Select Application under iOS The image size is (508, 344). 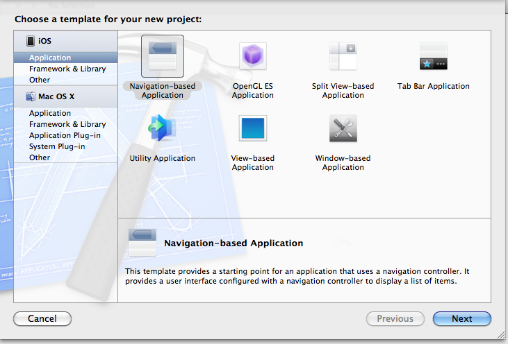coord(66,58)
